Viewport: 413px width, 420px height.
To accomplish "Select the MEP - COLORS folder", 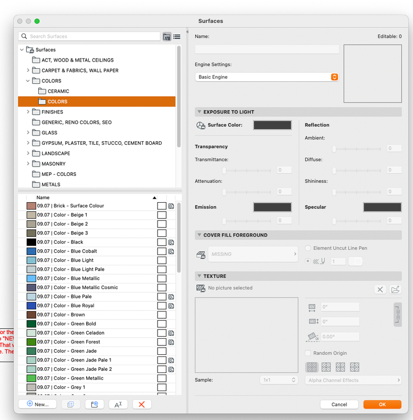I will tap(59, 174).
